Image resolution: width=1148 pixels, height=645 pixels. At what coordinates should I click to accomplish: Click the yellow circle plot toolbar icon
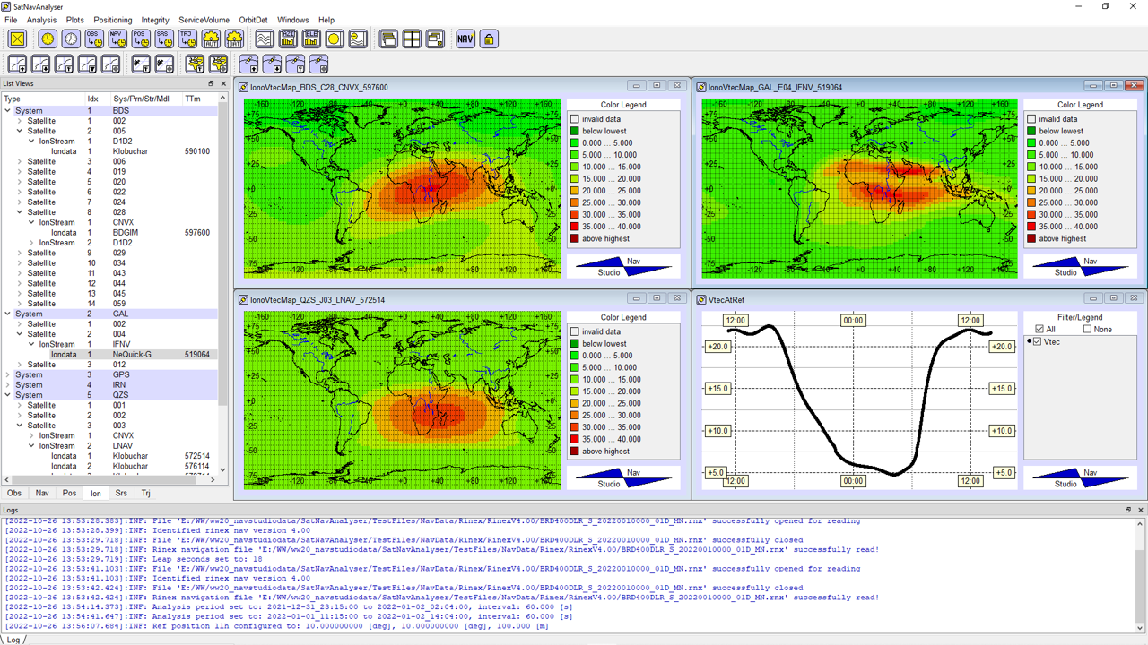[x=334, y=39]
